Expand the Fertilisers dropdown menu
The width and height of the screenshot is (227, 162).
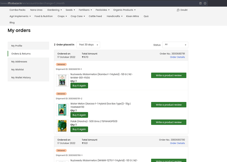(x=85, y=10)
